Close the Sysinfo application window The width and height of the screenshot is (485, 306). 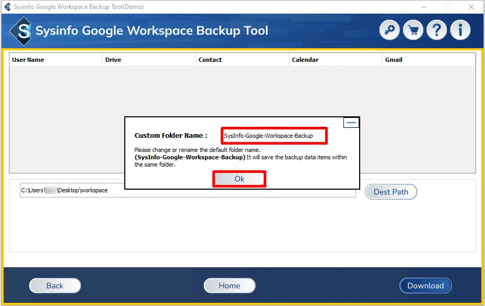(x=471, y=7)
